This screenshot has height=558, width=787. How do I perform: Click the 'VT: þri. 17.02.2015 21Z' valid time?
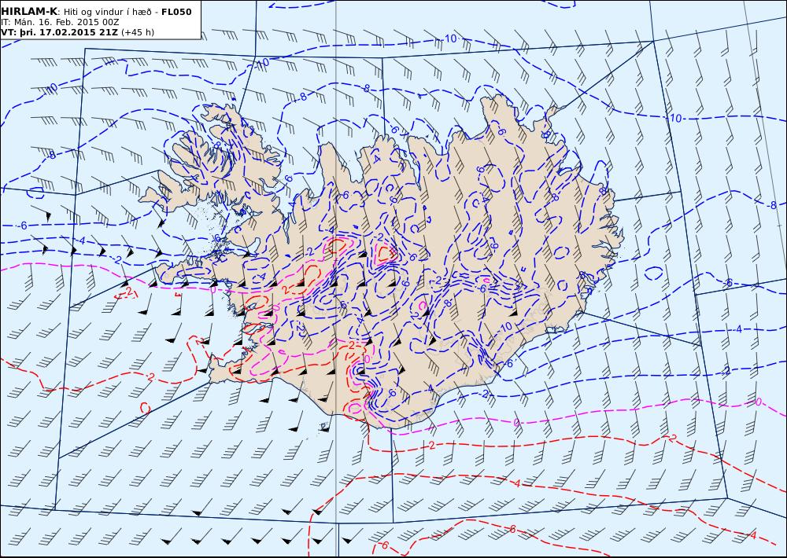pos(59,32)
